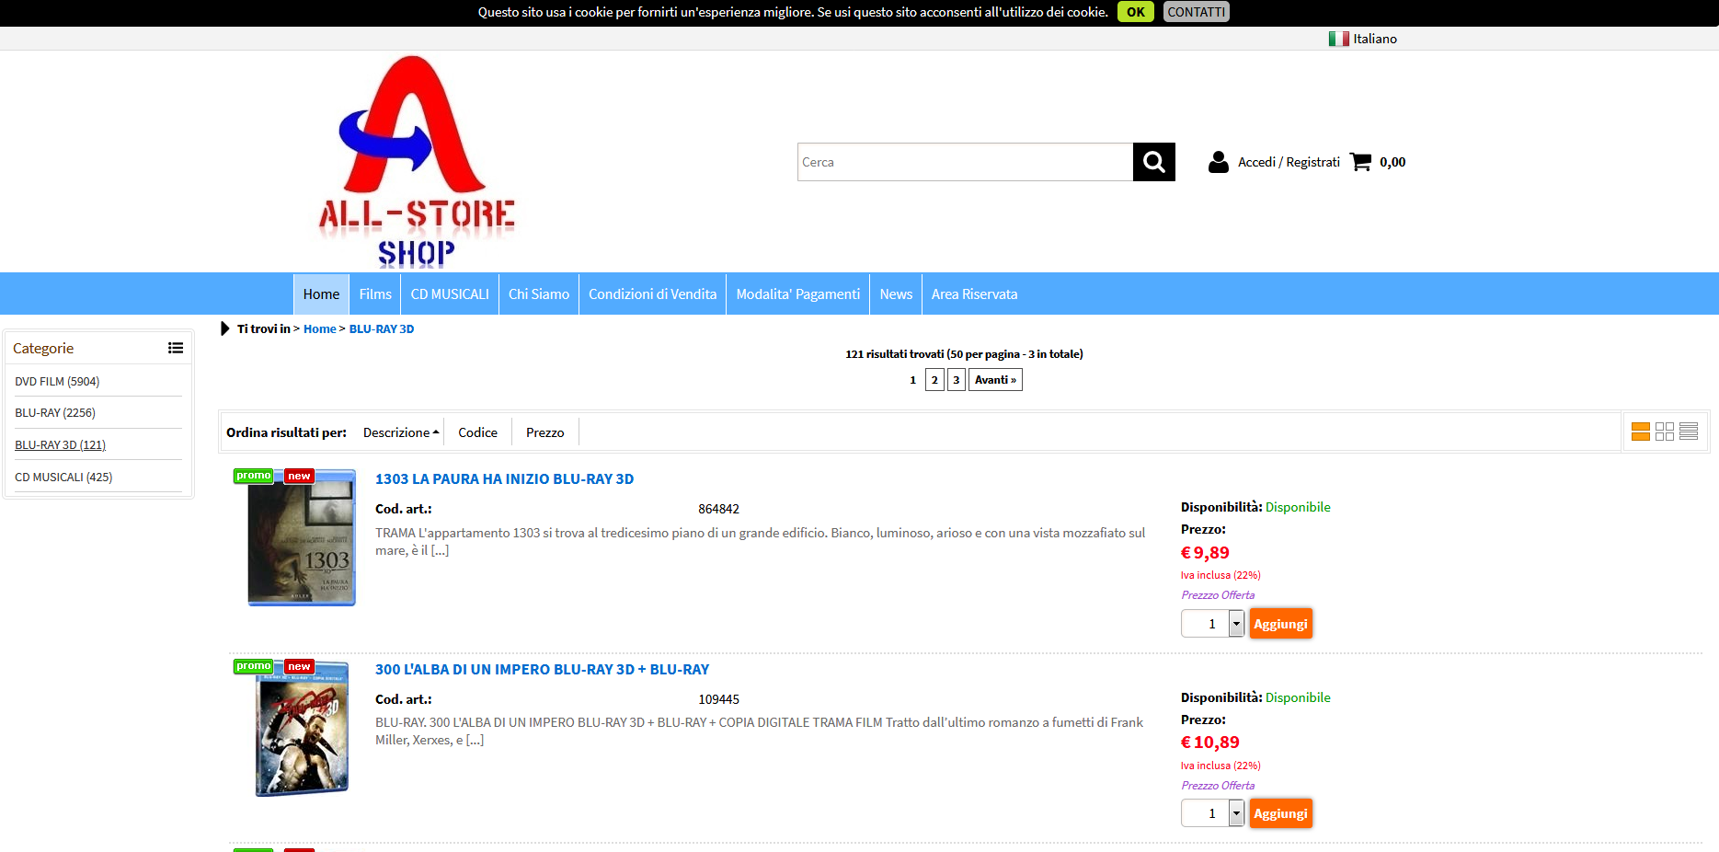
Task: Switch to compact list view
Action: [x=1689, y=432]
